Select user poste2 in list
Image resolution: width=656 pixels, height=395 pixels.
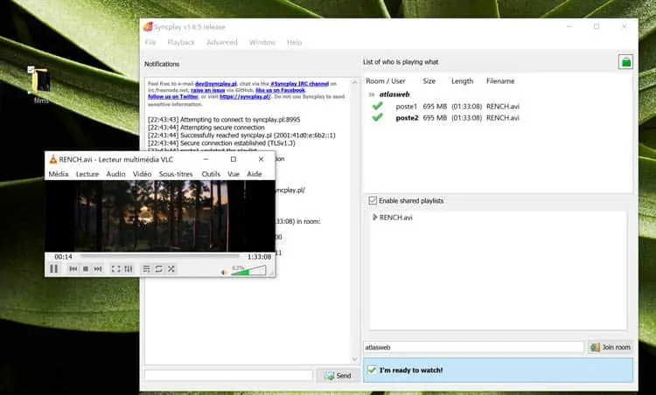coord(407,118)
